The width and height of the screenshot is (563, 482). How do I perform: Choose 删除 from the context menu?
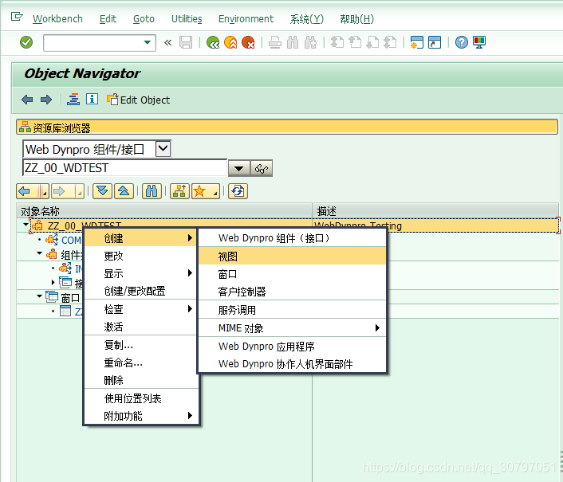coord(140,380)
